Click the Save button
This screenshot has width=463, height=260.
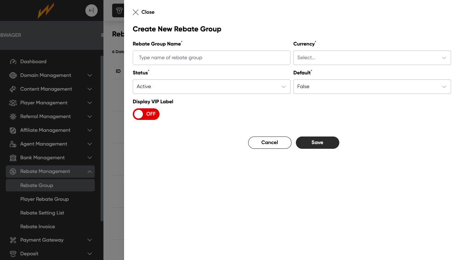pos(318,143)
